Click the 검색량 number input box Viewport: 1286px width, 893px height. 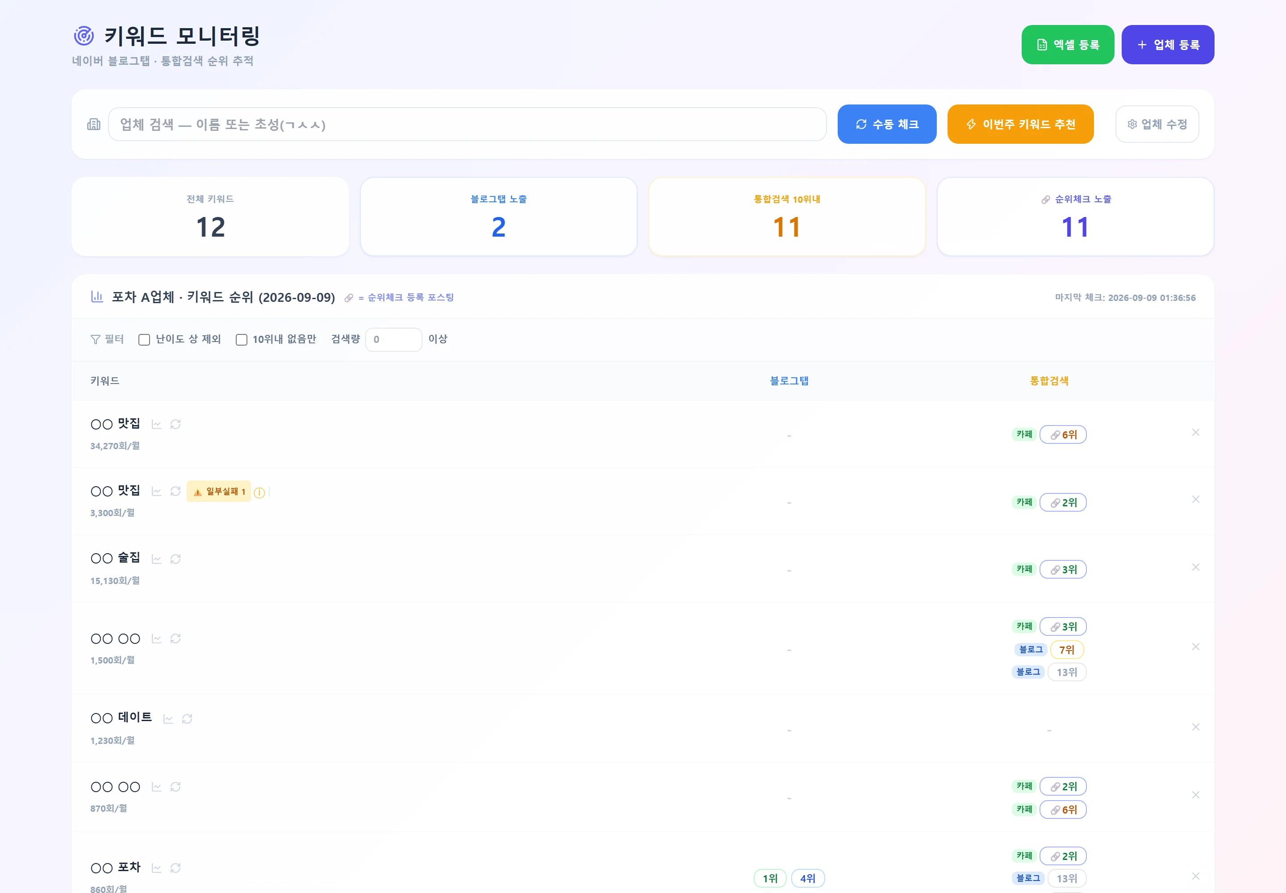pyautogui.click(x=393, y=340)
